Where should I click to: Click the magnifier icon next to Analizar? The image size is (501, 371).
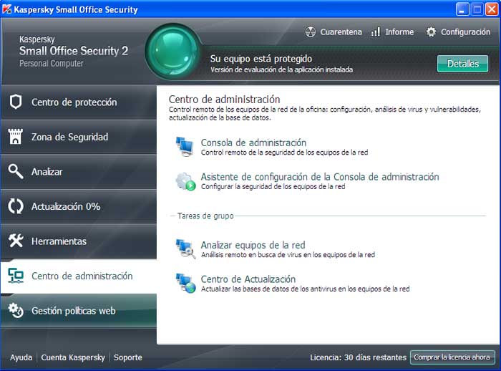[x=16, y=171]
